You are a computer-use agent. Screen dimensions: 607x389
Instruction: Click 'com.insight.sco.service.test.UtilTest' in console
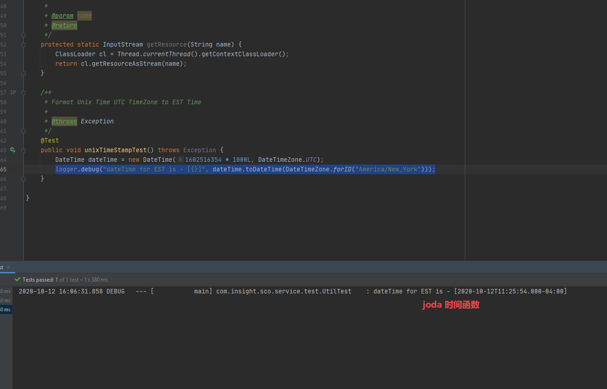click(284, 291)
